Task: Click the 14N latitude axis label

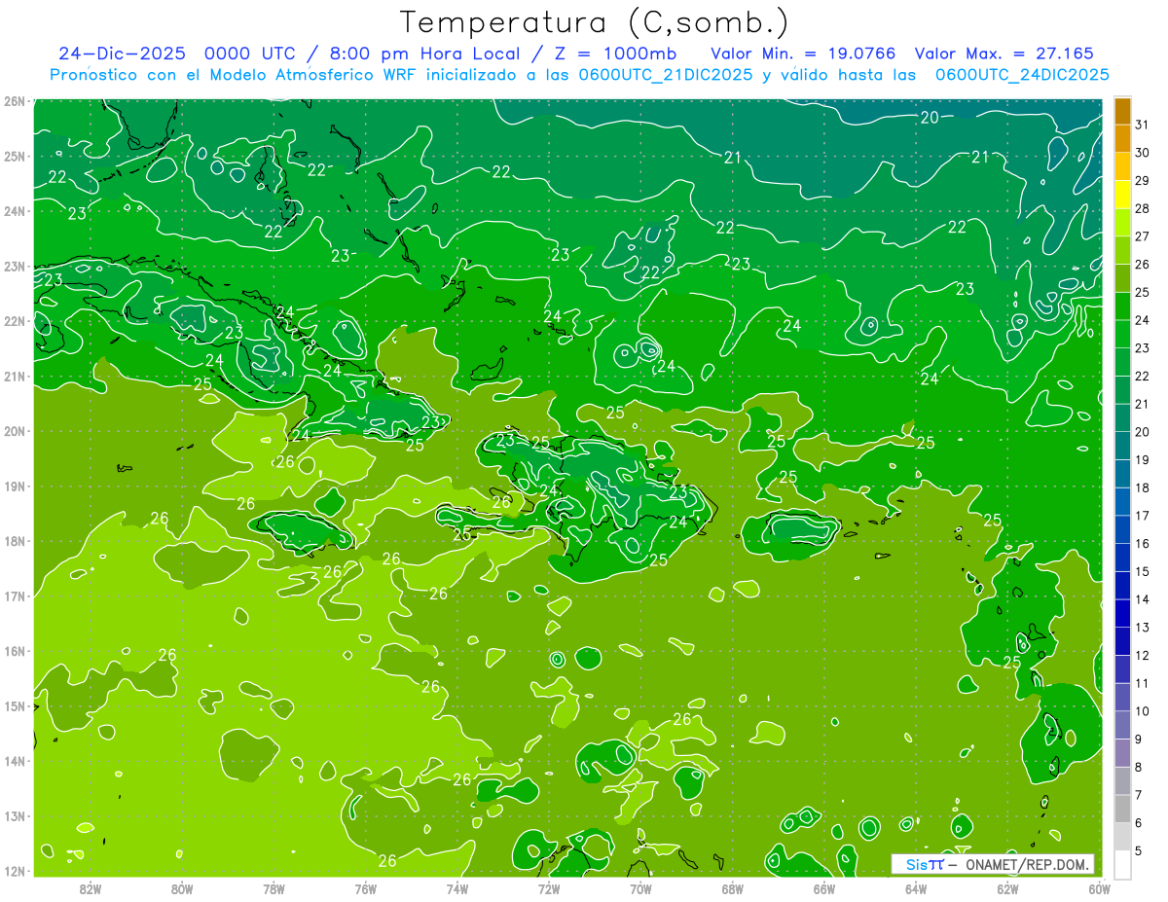Action: (x=15, y=761)
